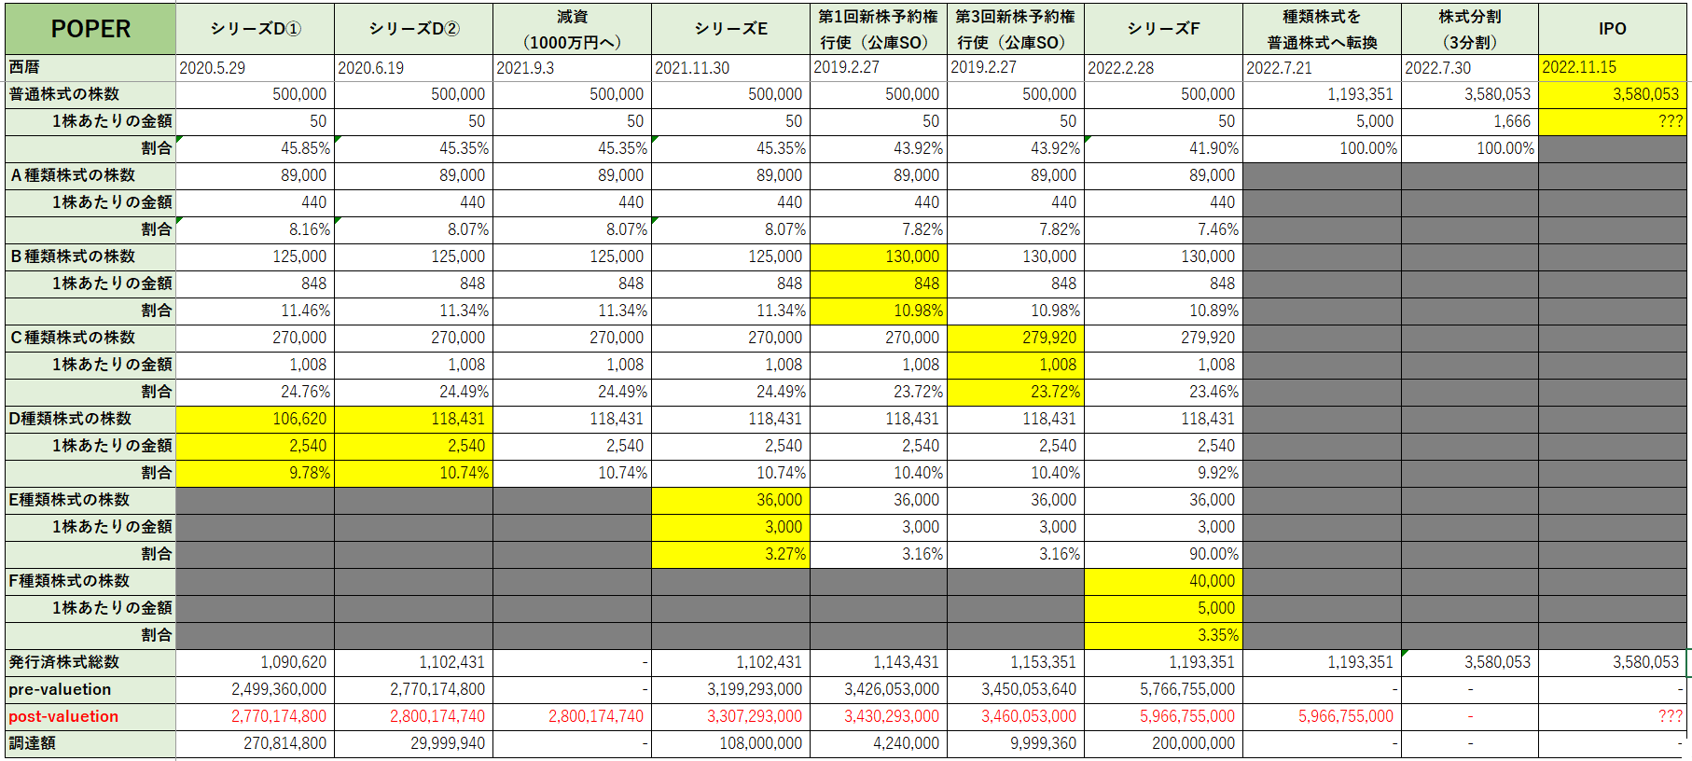Screen dimensions: 1692x761
Task: Click the red post-valuetion row label
Action: [90, 716]
